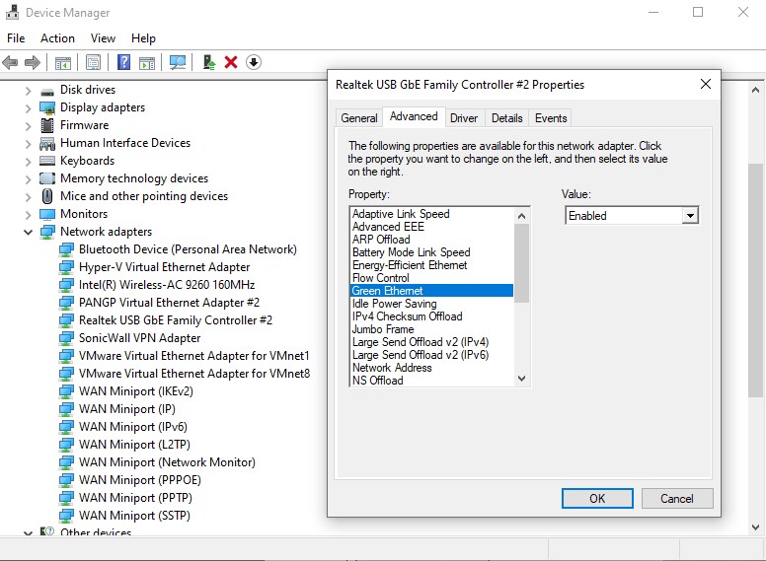Expand the Human Interface Devices node
The width and height of the screenshot is (766, 561).
pyautogui.click(x=29, y=144)
